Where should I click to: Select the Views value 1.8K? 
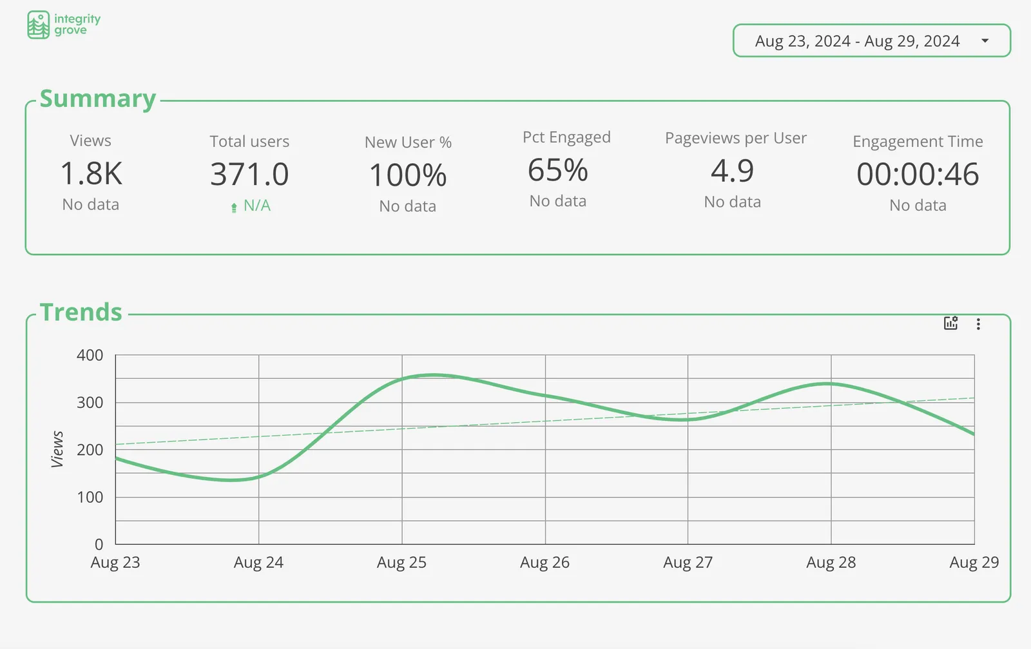click(91, 174)
